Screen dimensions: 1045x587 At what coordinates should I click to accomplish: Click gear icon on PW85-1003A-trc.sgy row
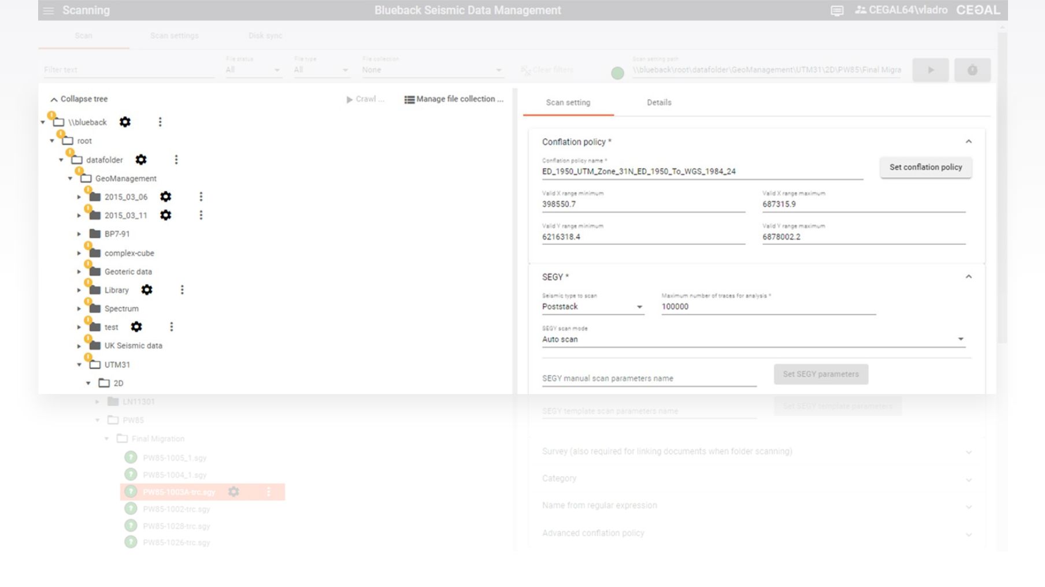[x=234, y=492]
